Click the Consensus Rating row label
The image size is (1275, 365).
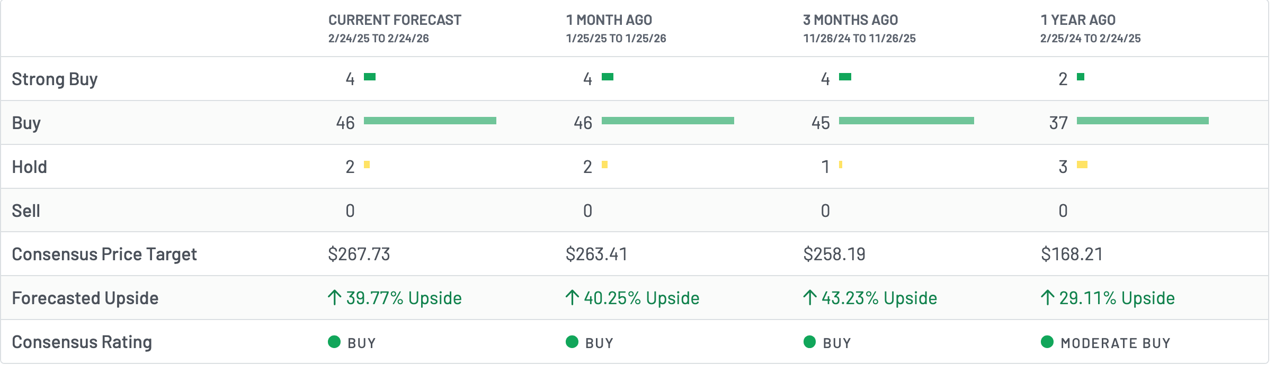tap(82, 342)
